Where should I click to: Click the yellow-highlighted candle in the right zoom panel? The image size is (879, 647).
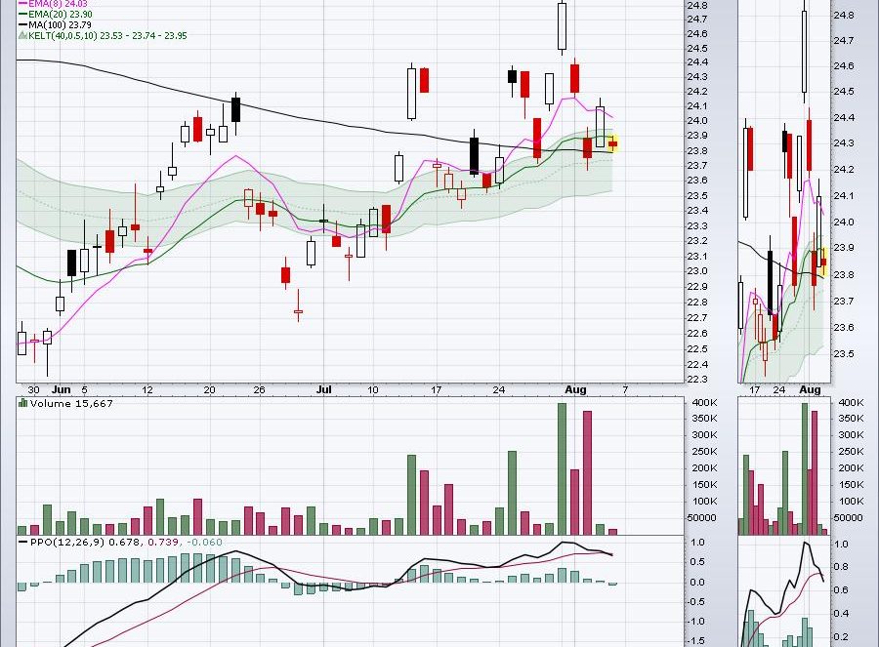823,263
